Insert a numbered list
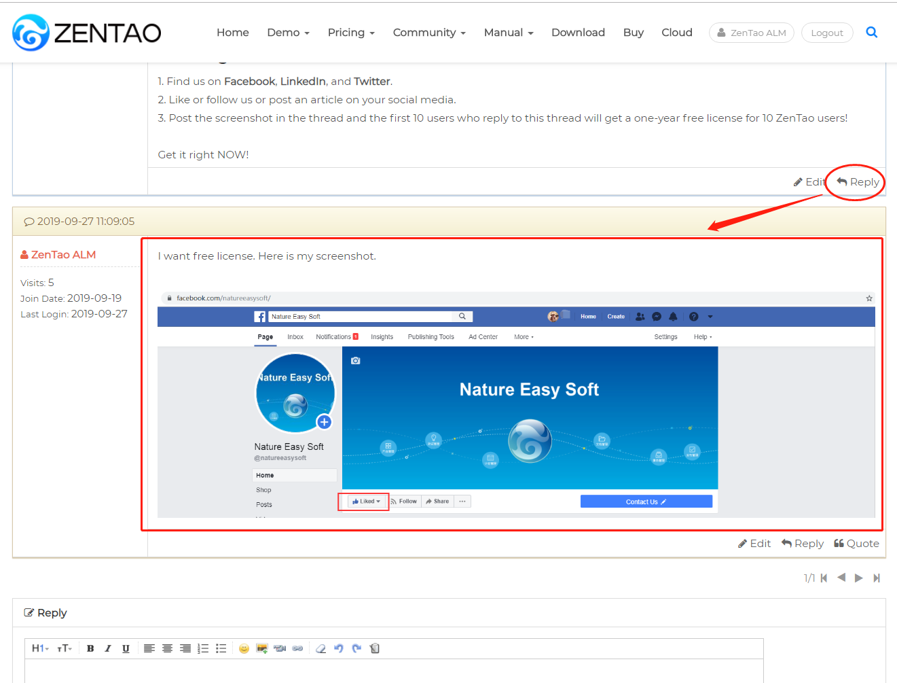Screen dimensions: 897x683 [203, 648]
